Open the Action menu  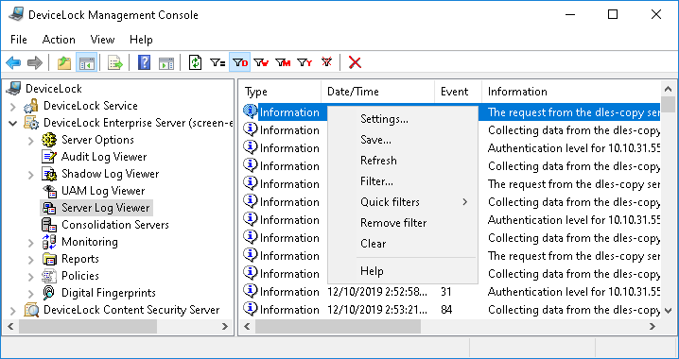coord(59,40)
